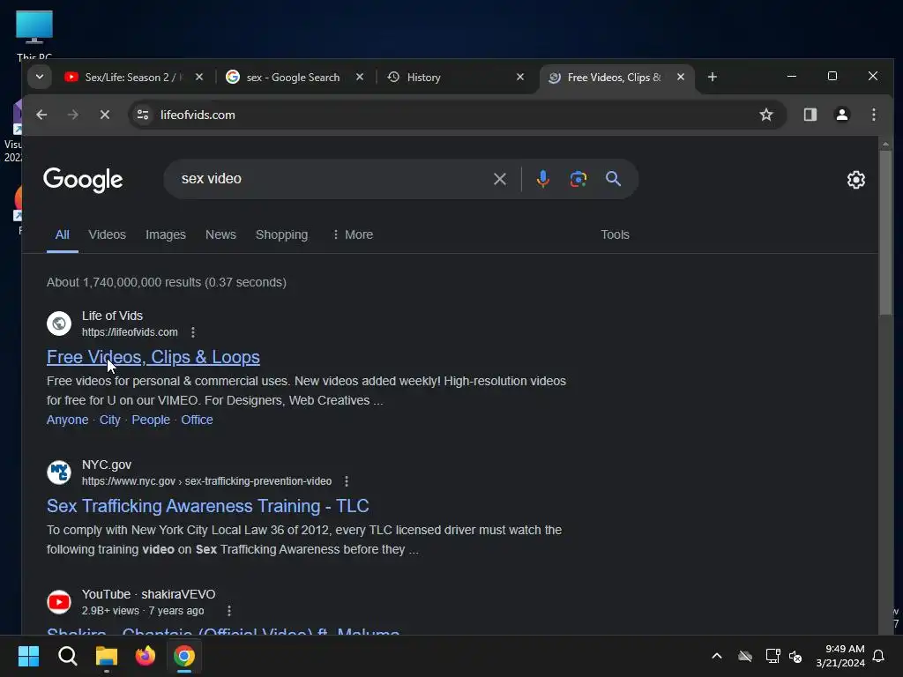Show hidden system tray icons

tap(717, 656)
